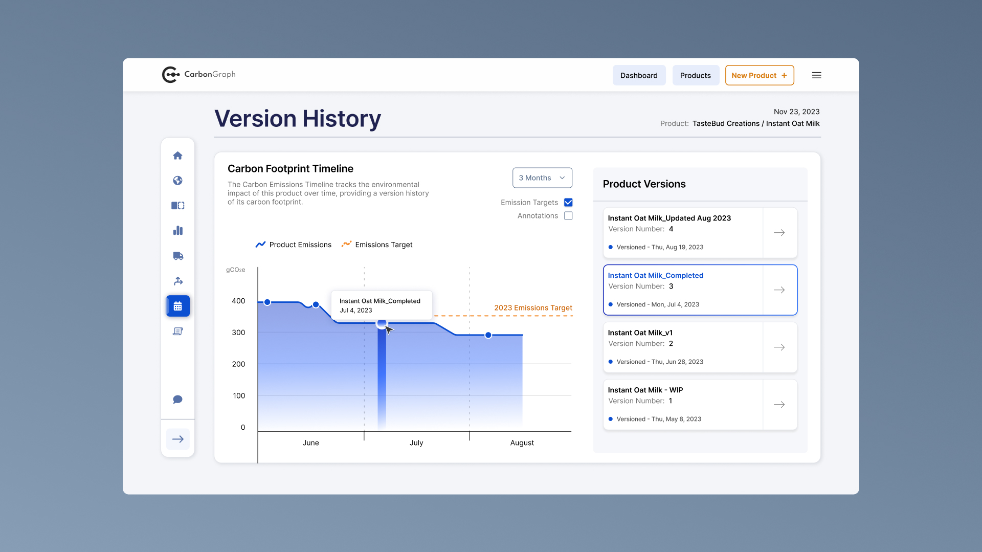Image resolution: width=982 pixels, height=552 pixels.
Task: Open the Products page
Action: 696,75
